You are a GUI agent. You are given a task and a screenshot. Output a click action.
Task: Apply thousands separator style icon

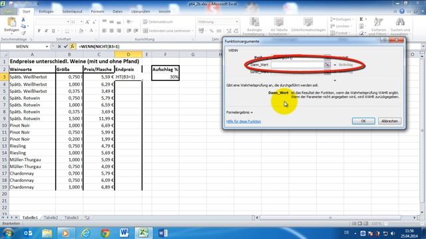tap(219, 31)
